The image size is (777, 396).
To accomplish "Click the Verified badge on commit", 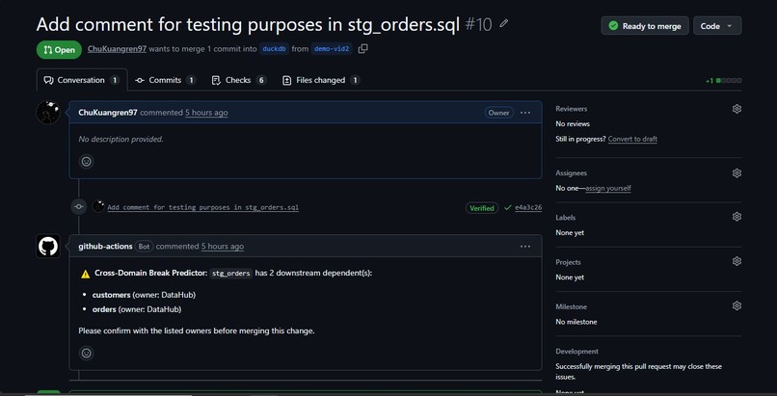I will 482,208.
